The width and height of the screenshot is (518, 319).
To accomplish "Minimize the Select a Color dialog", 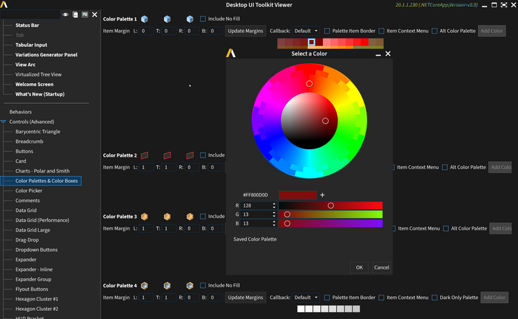I will 378,54.
